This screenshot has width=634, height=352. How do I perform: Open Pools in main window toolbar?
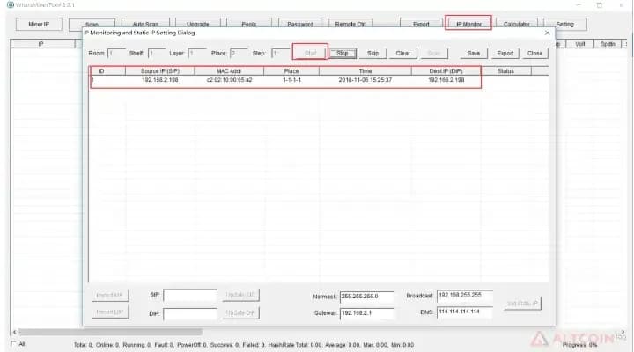[x=248, y=25]
